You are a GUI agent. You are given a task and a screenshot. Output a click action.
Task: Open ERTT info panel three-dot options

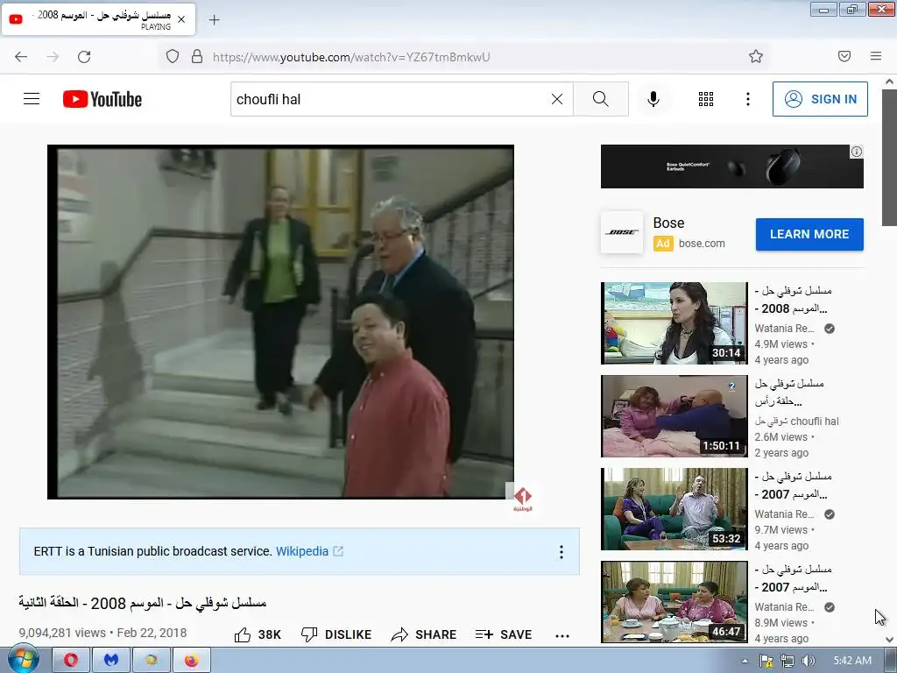point(562,552)
